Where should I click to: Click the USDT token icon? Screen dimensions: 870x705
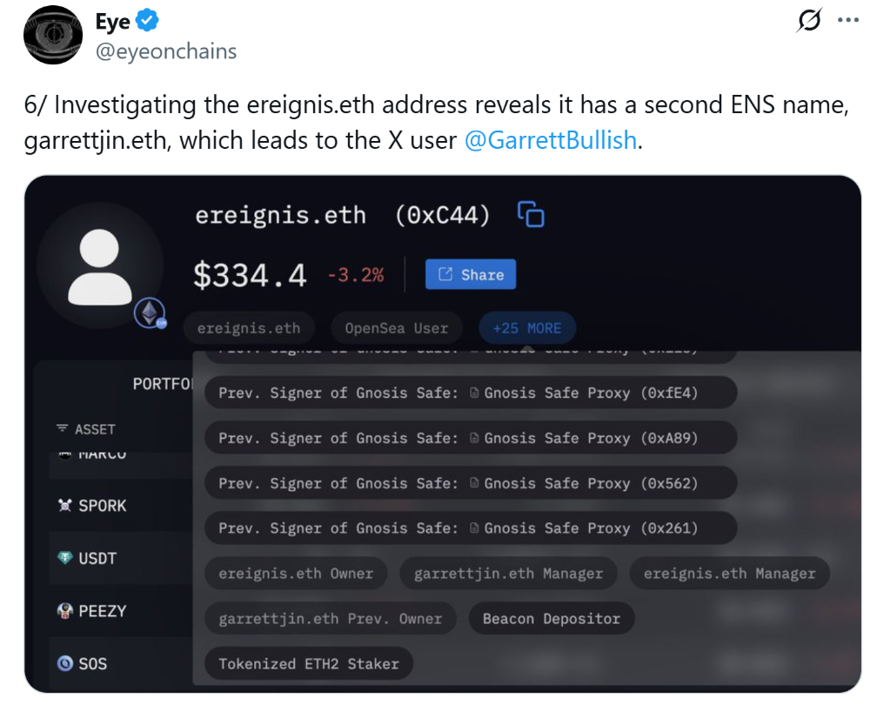click(65, 559)
